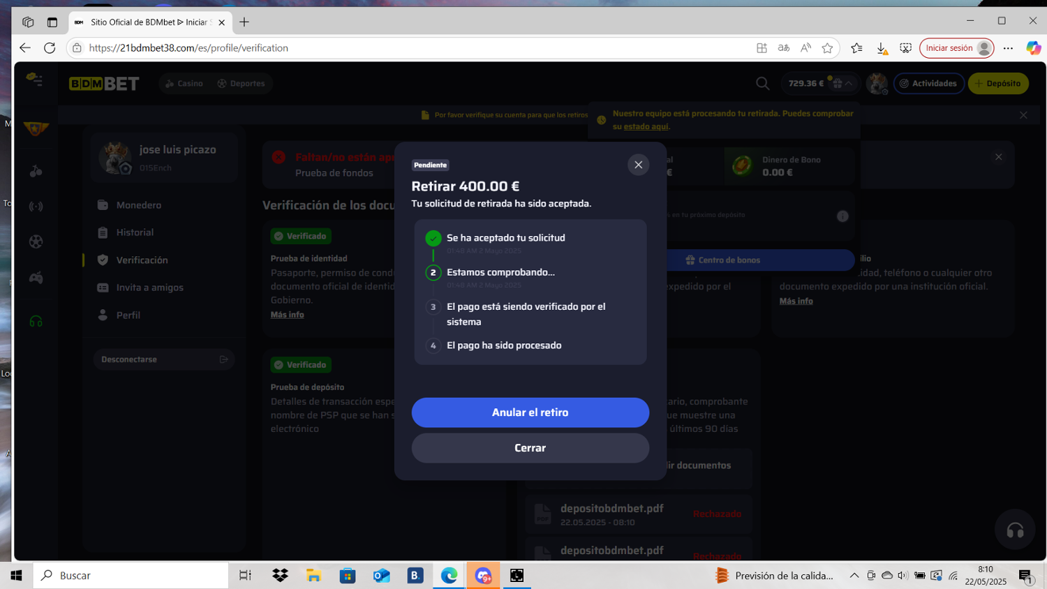
Task: Open the browser downloads icon
Action: [882, 48]
